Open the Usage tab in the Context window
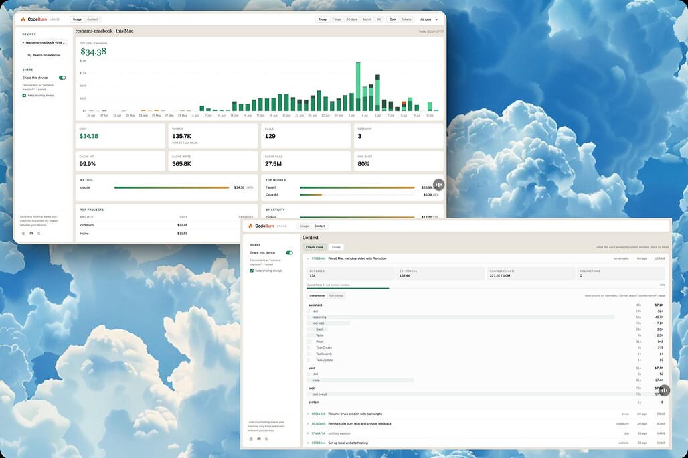 [305, 226]
